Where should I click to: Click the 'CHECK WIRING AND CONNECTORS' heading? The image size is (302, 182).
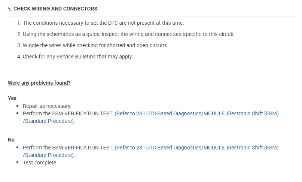[x=55, y=9]
